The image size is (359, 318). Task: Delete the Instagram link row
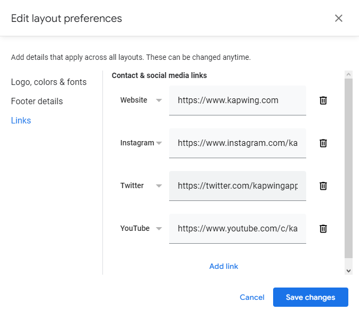pyautogui.click(x=323, y=143)
